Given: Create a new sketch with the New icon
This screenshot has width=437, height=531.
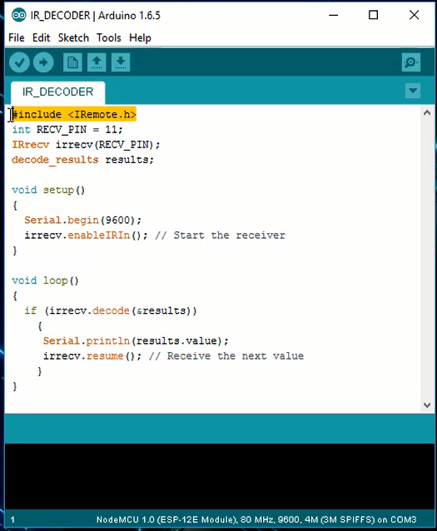Looking at the screenshot, I should tap(72, 62).
